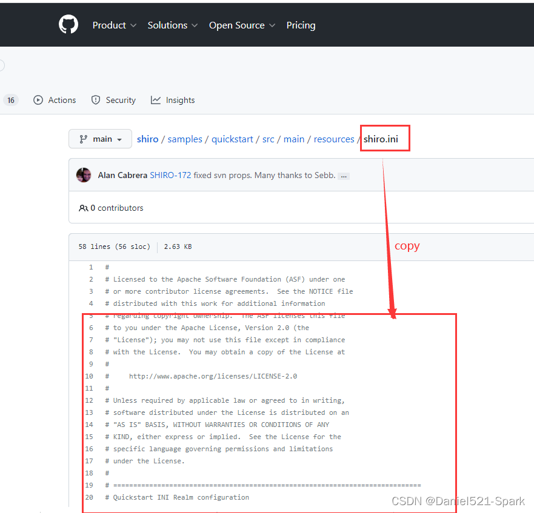
Task: Click the Insights graph icon
Action: click(156, 100)
